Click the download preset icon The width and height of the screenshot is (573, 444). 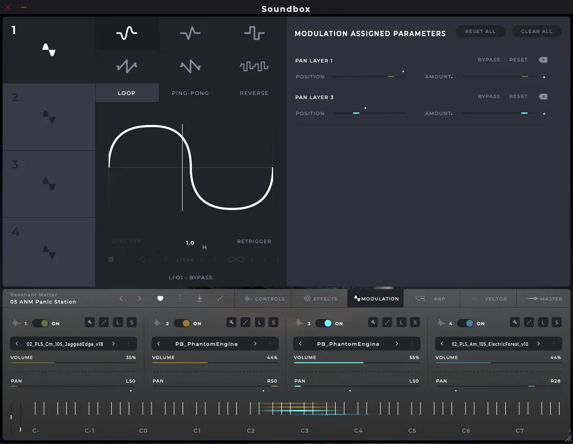click(x=200, y=298)
